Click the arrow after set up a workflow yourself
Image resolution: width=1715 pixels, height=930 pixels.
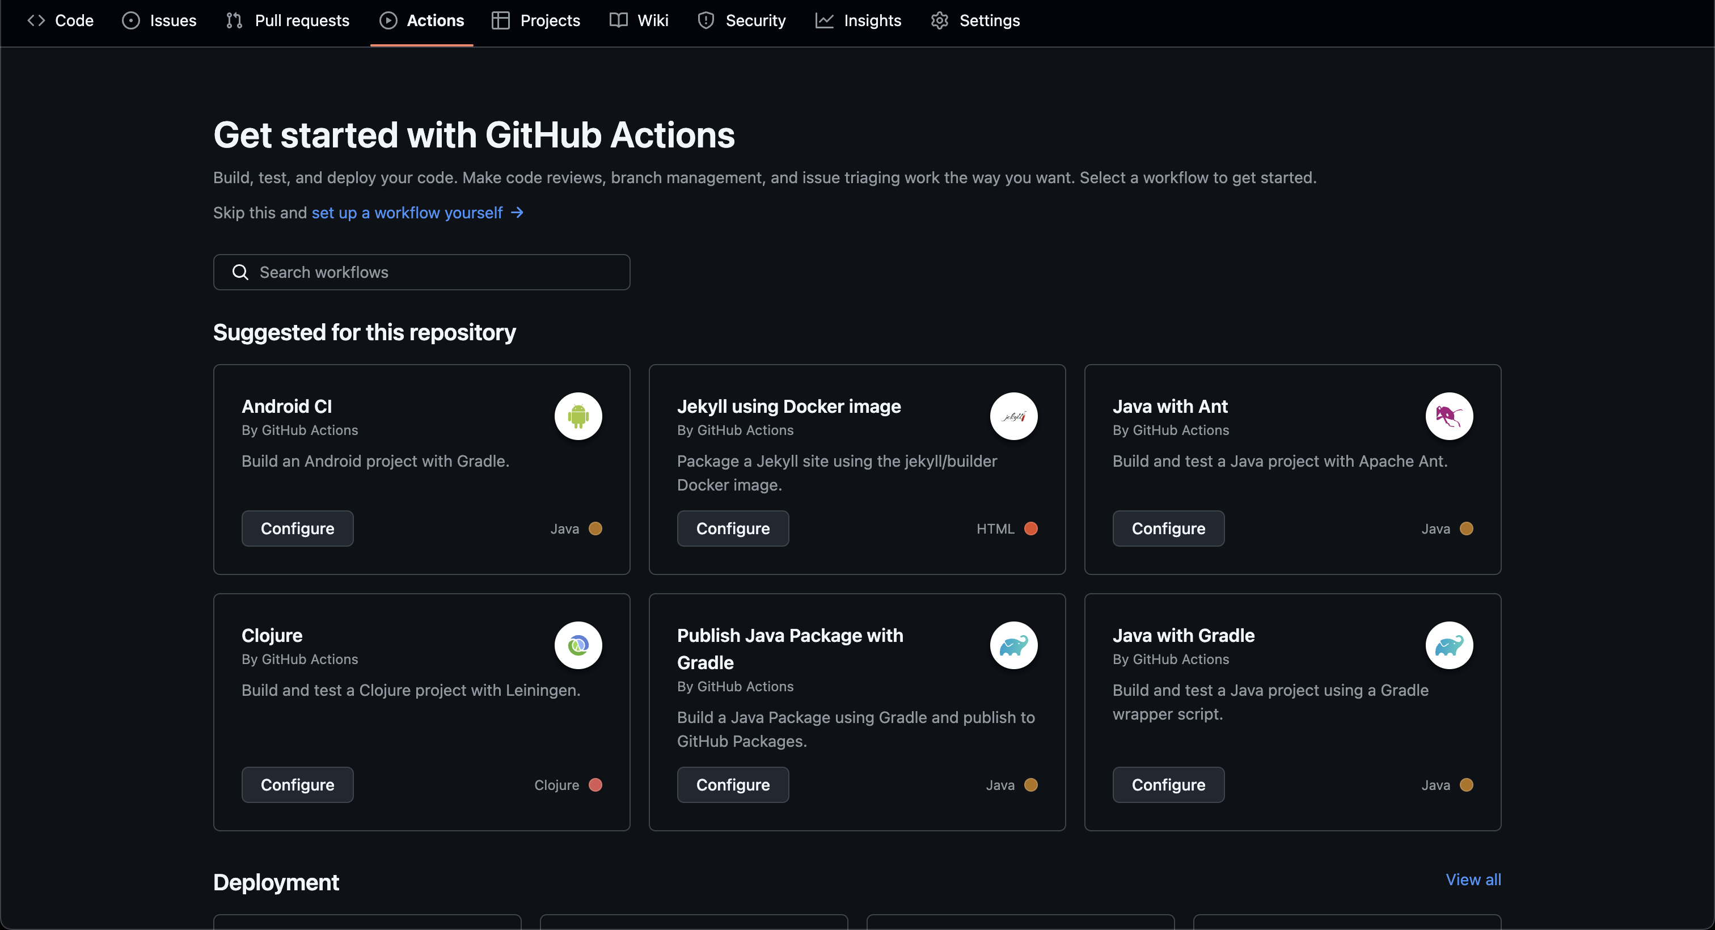click(517, 212)
